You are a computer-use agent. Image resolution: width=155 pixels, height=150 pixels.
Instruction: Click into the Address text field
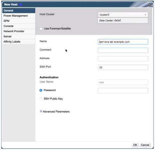click(123, 59)
